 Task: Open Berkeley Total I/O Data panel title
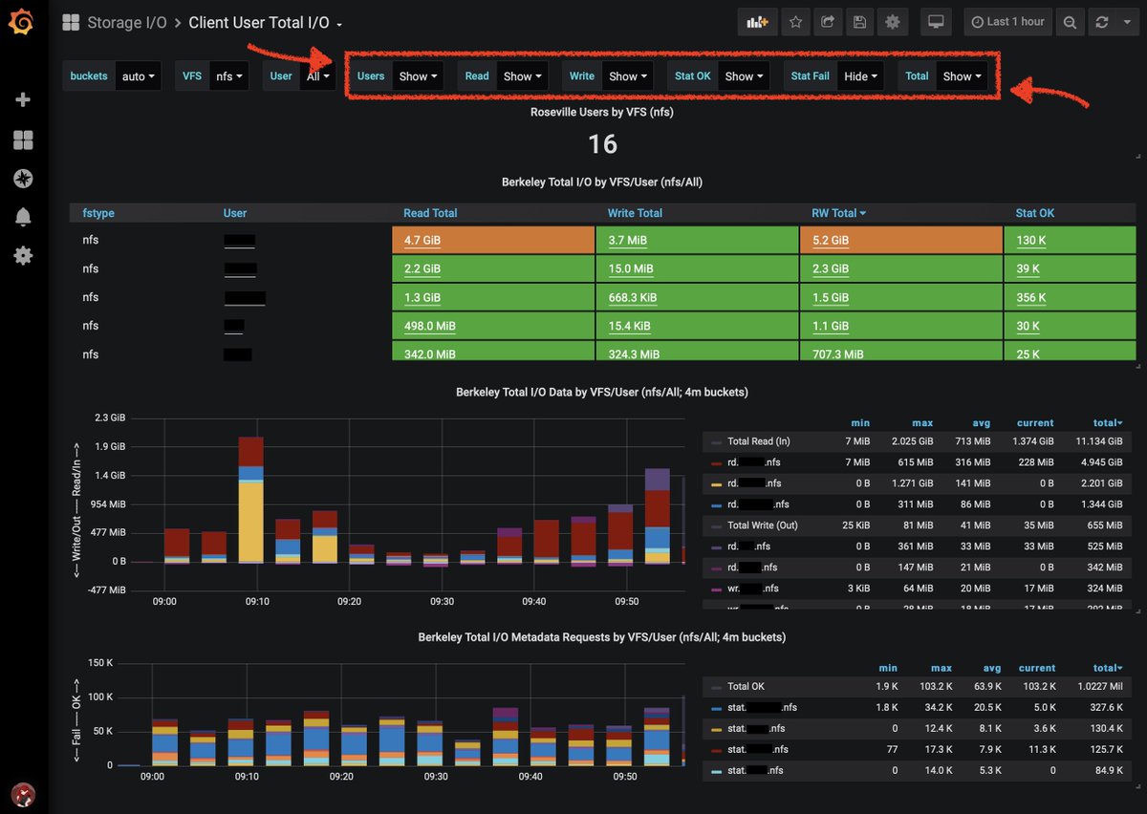coord(602,392)
